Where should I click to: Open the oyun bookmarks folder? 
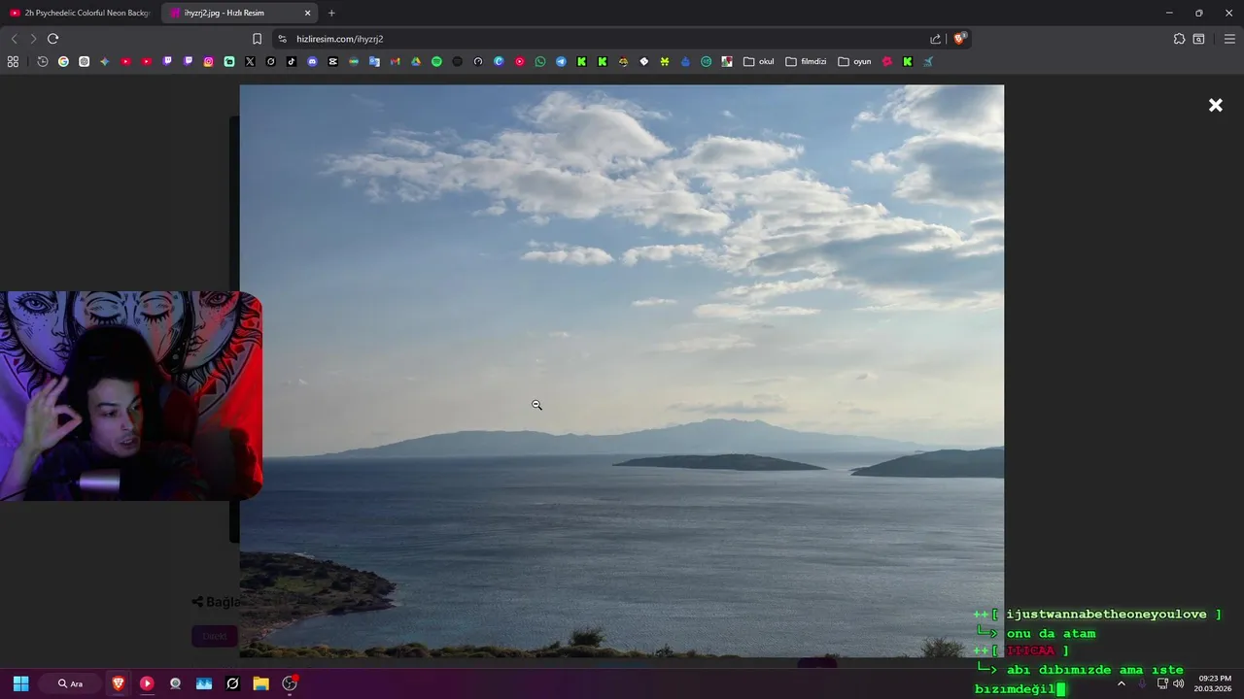coord(854,61)
